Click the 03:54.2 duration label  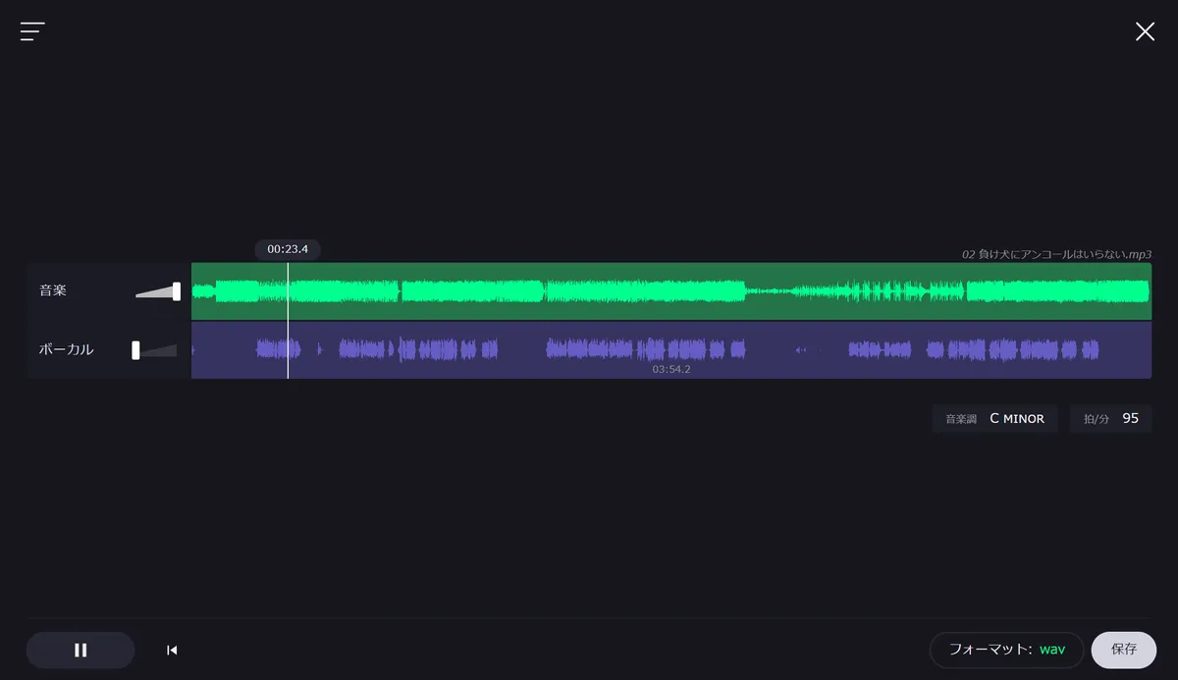click(671, 370)
